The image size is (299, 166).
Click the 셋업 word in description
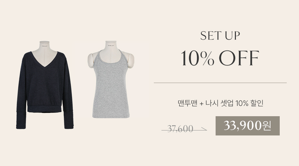pyautogui.click(x=227, y=103)
